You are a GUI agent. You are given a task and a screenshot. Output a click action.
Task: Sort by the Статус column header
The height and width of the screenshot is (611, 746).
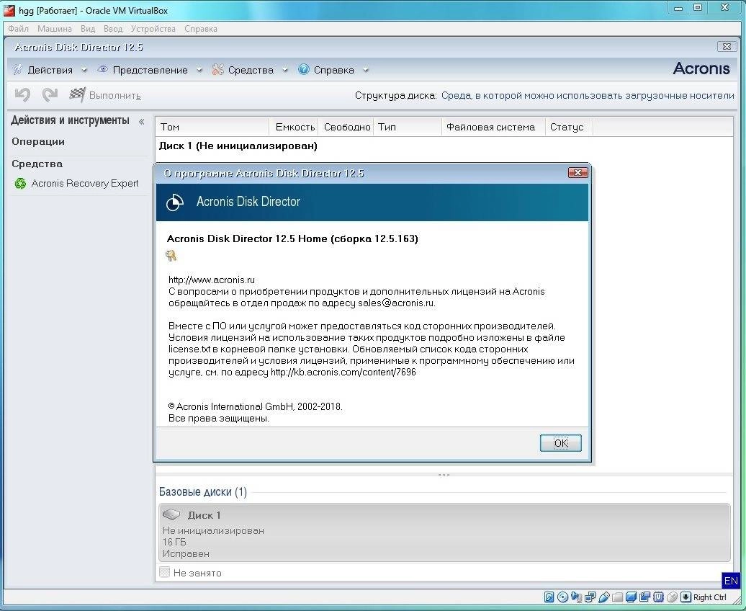(x=569, y=127)
